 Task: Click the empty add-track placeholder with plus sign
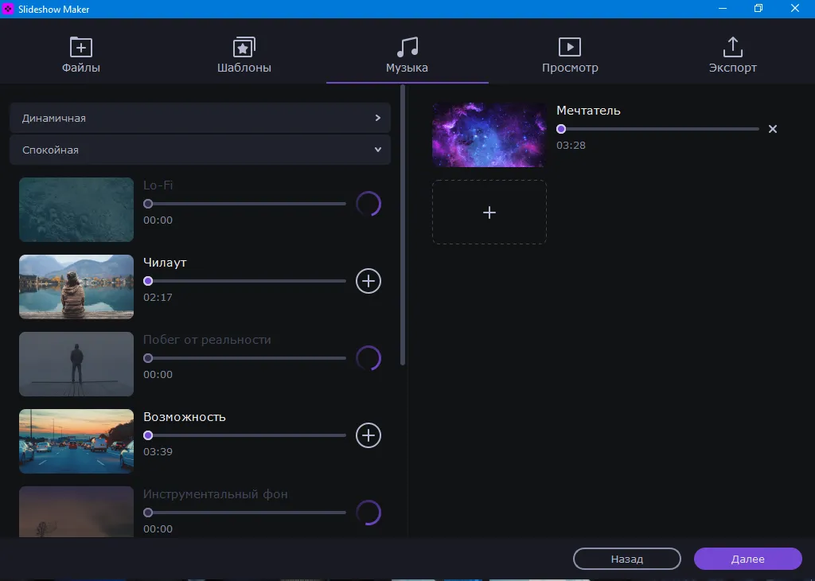coord(489,213)
